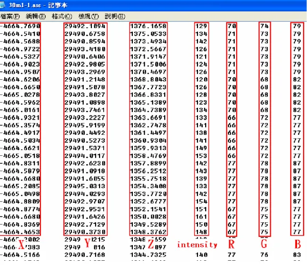307x265 pixels.
Task: Click the intensity value 150
Action: (201, 224)
